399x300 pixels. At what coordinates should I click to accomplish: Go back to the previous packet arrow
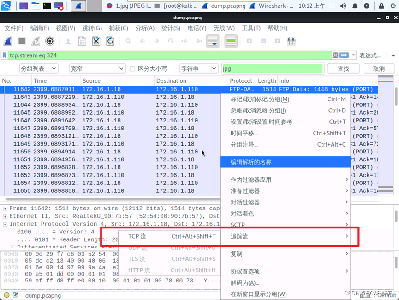click(143, 41)
